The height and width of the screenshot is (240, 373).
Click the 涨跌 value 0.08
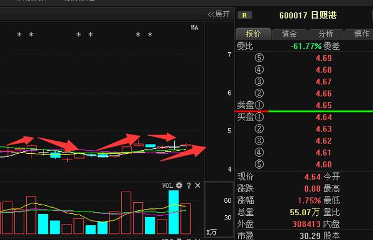click(x=312, y=189)
